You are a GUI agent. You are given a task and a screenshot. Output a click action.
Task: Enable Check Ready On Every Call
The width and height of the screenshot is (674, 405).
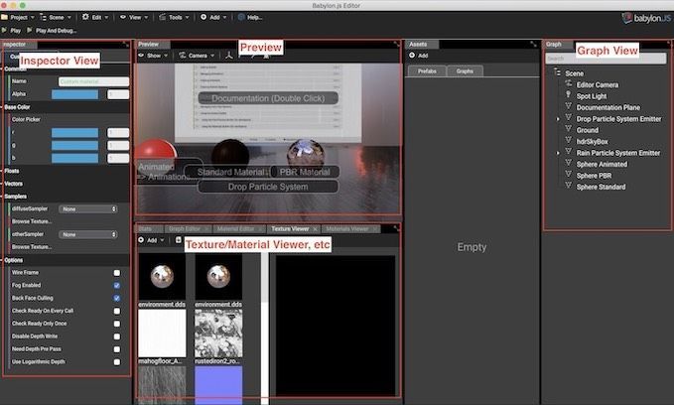click(x=117, y=311)
